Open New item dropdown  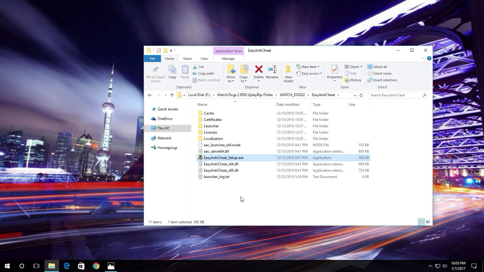(308, 67)
